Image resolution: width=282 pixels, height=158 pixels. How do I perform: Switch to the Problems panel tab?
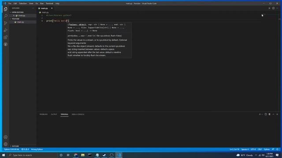point(44,114)
